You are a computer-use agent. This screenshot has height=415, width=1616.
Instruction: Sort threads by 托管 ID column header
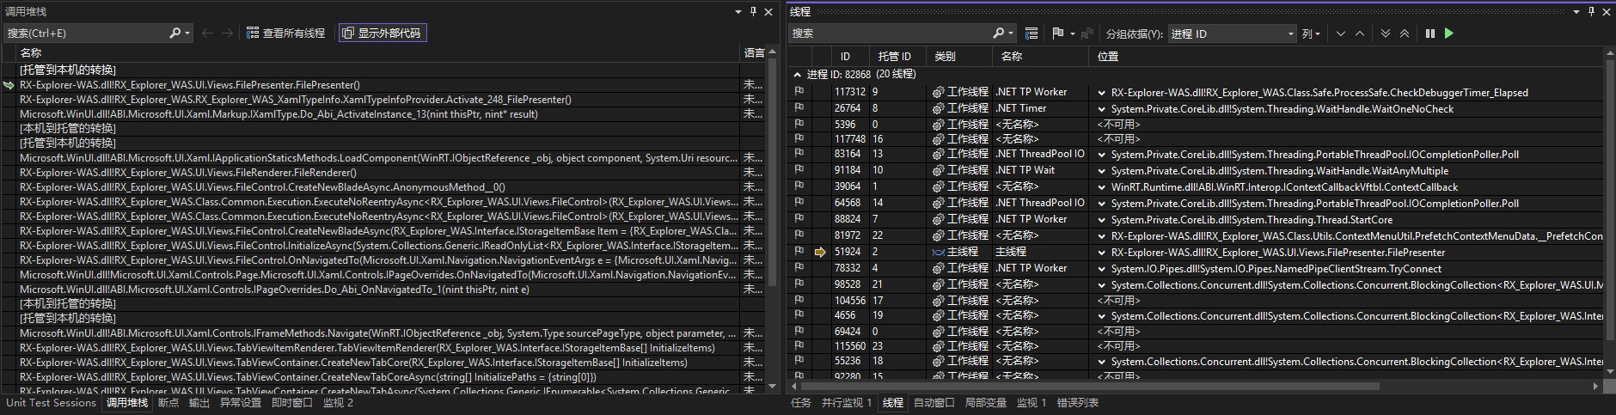(894, 56)
